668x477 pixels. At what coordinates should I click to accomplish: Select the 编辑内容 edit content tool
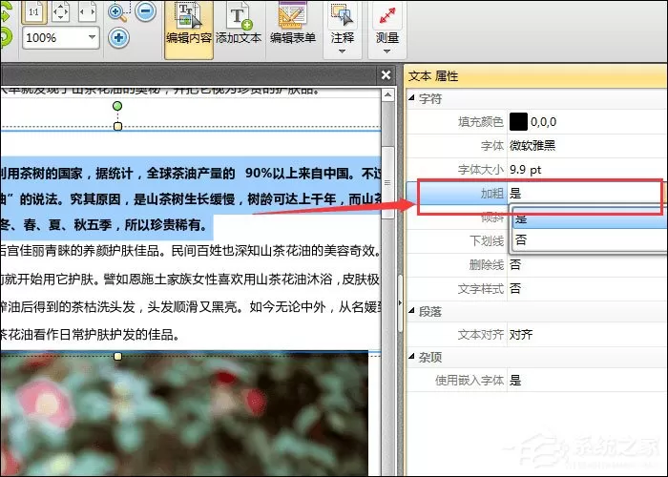[x=189, y=30]
